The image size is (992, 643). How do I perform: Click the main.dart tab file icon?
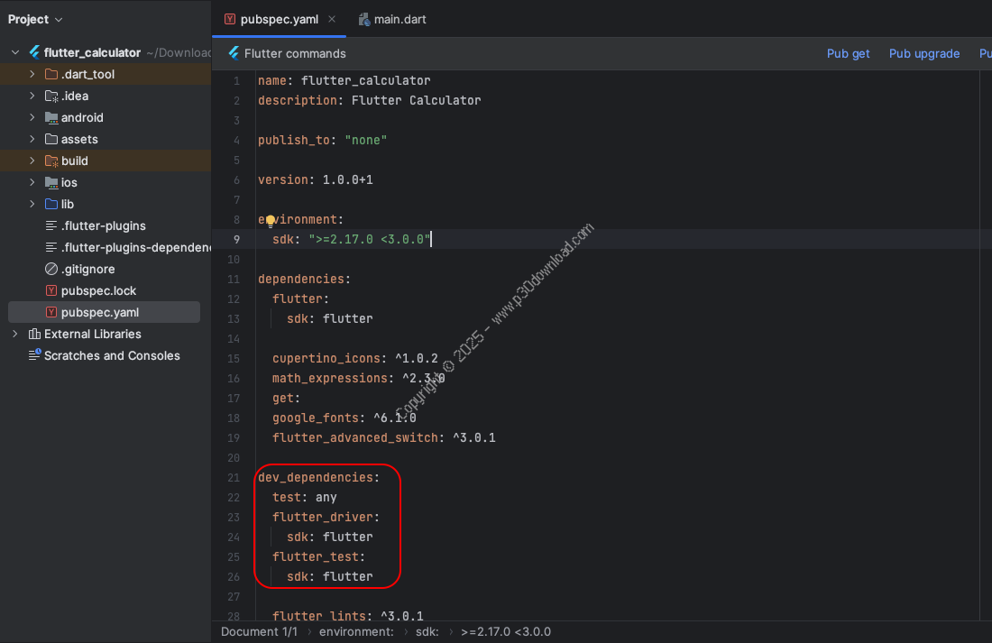[364, 19]
